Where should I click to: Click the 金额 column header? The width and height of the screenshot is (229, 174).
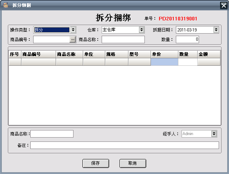tap(209, 54)
